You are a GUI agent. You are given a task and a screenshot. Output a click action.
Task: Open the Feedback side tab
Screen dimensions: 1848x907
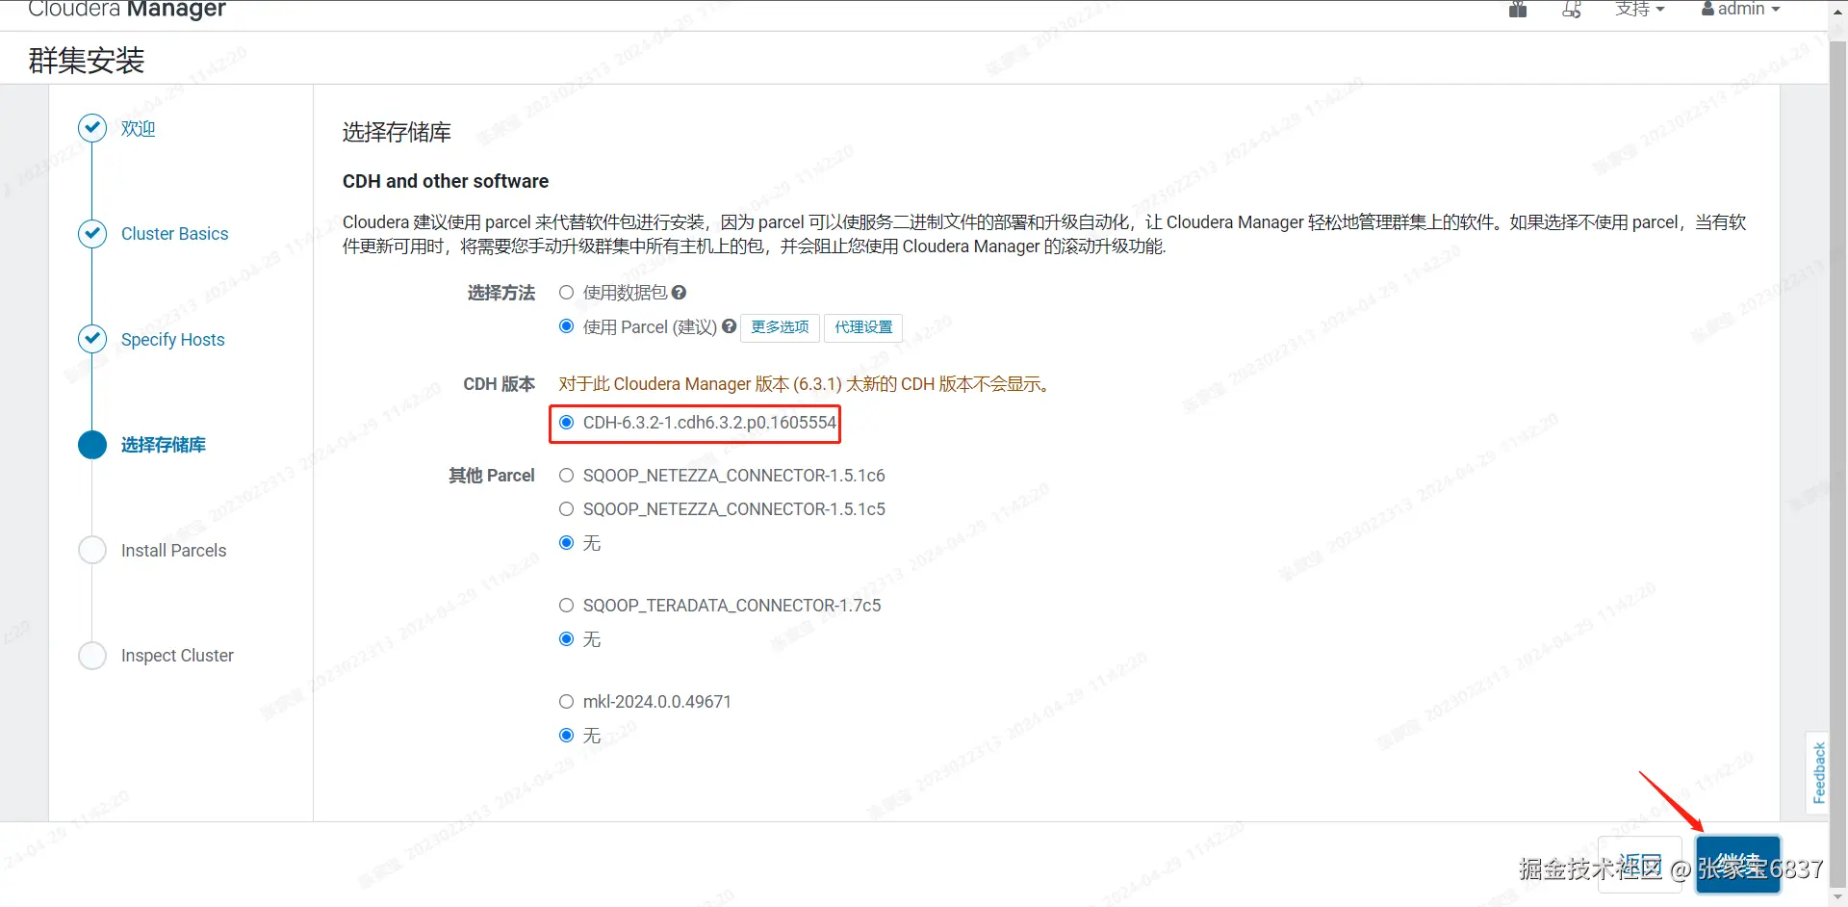(x=1817, y=772)
